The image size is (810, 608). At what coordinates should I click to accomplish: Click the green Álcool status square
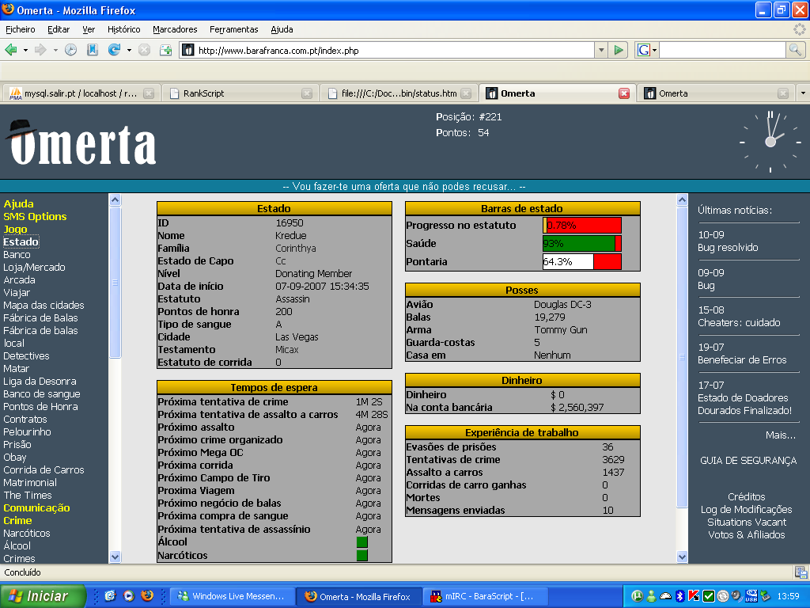[362, 542]
